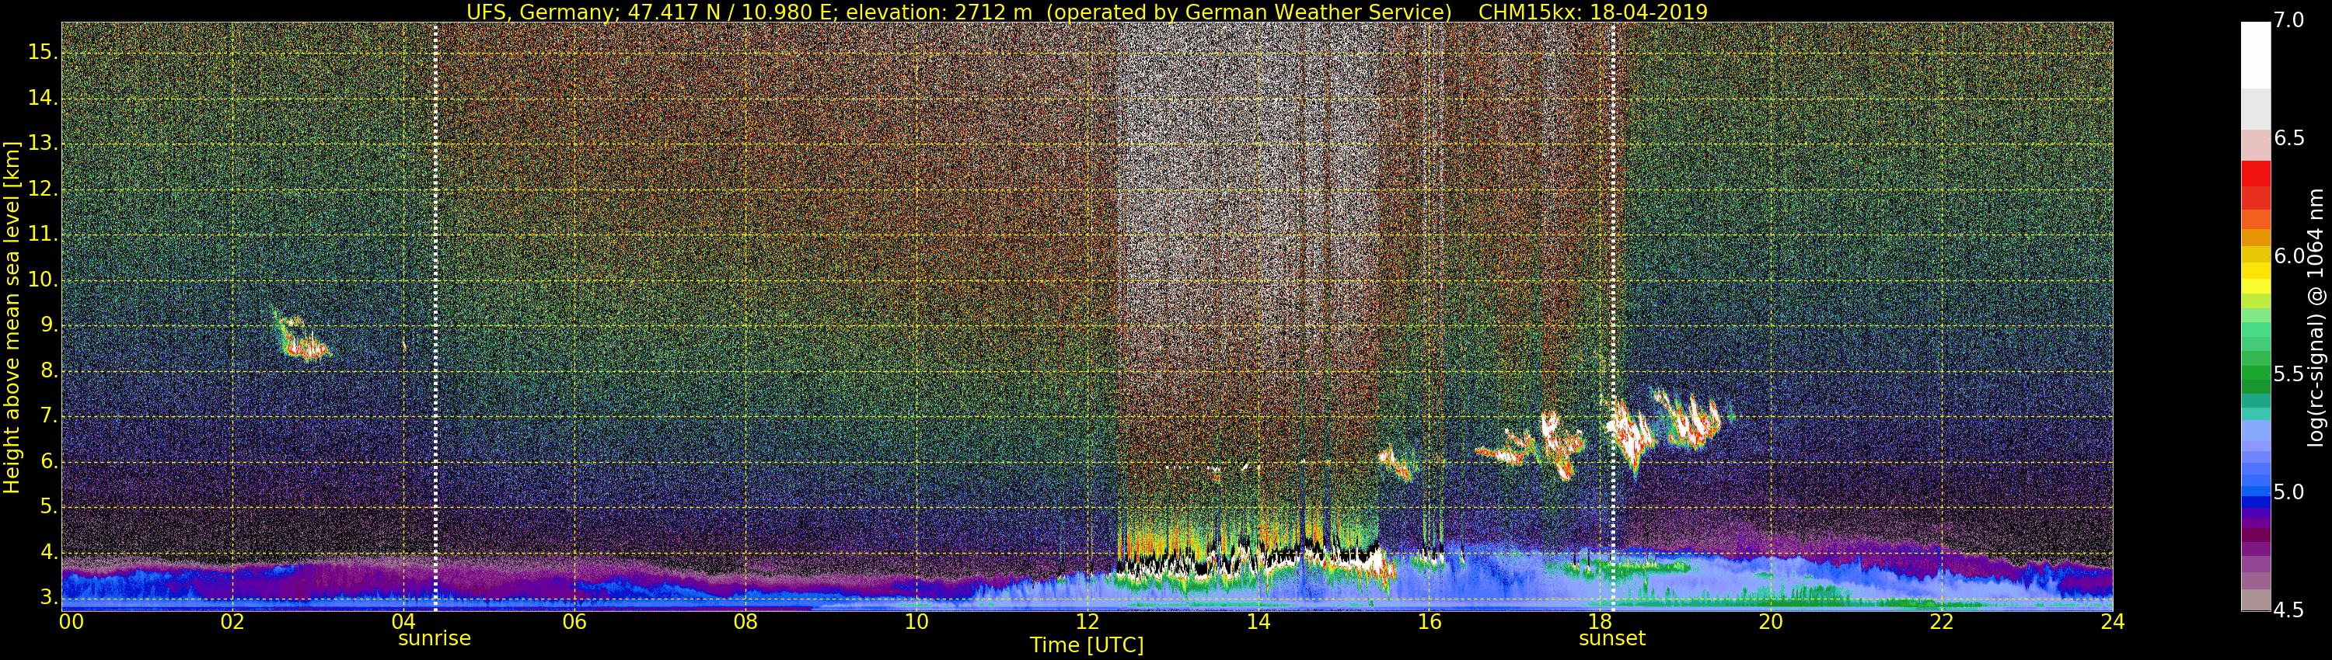Click the isolated cloud echo near 9 km before 03 UTC
This screenshot has height=660, width=2332.
pyautogui.click(x=302, y=337)
